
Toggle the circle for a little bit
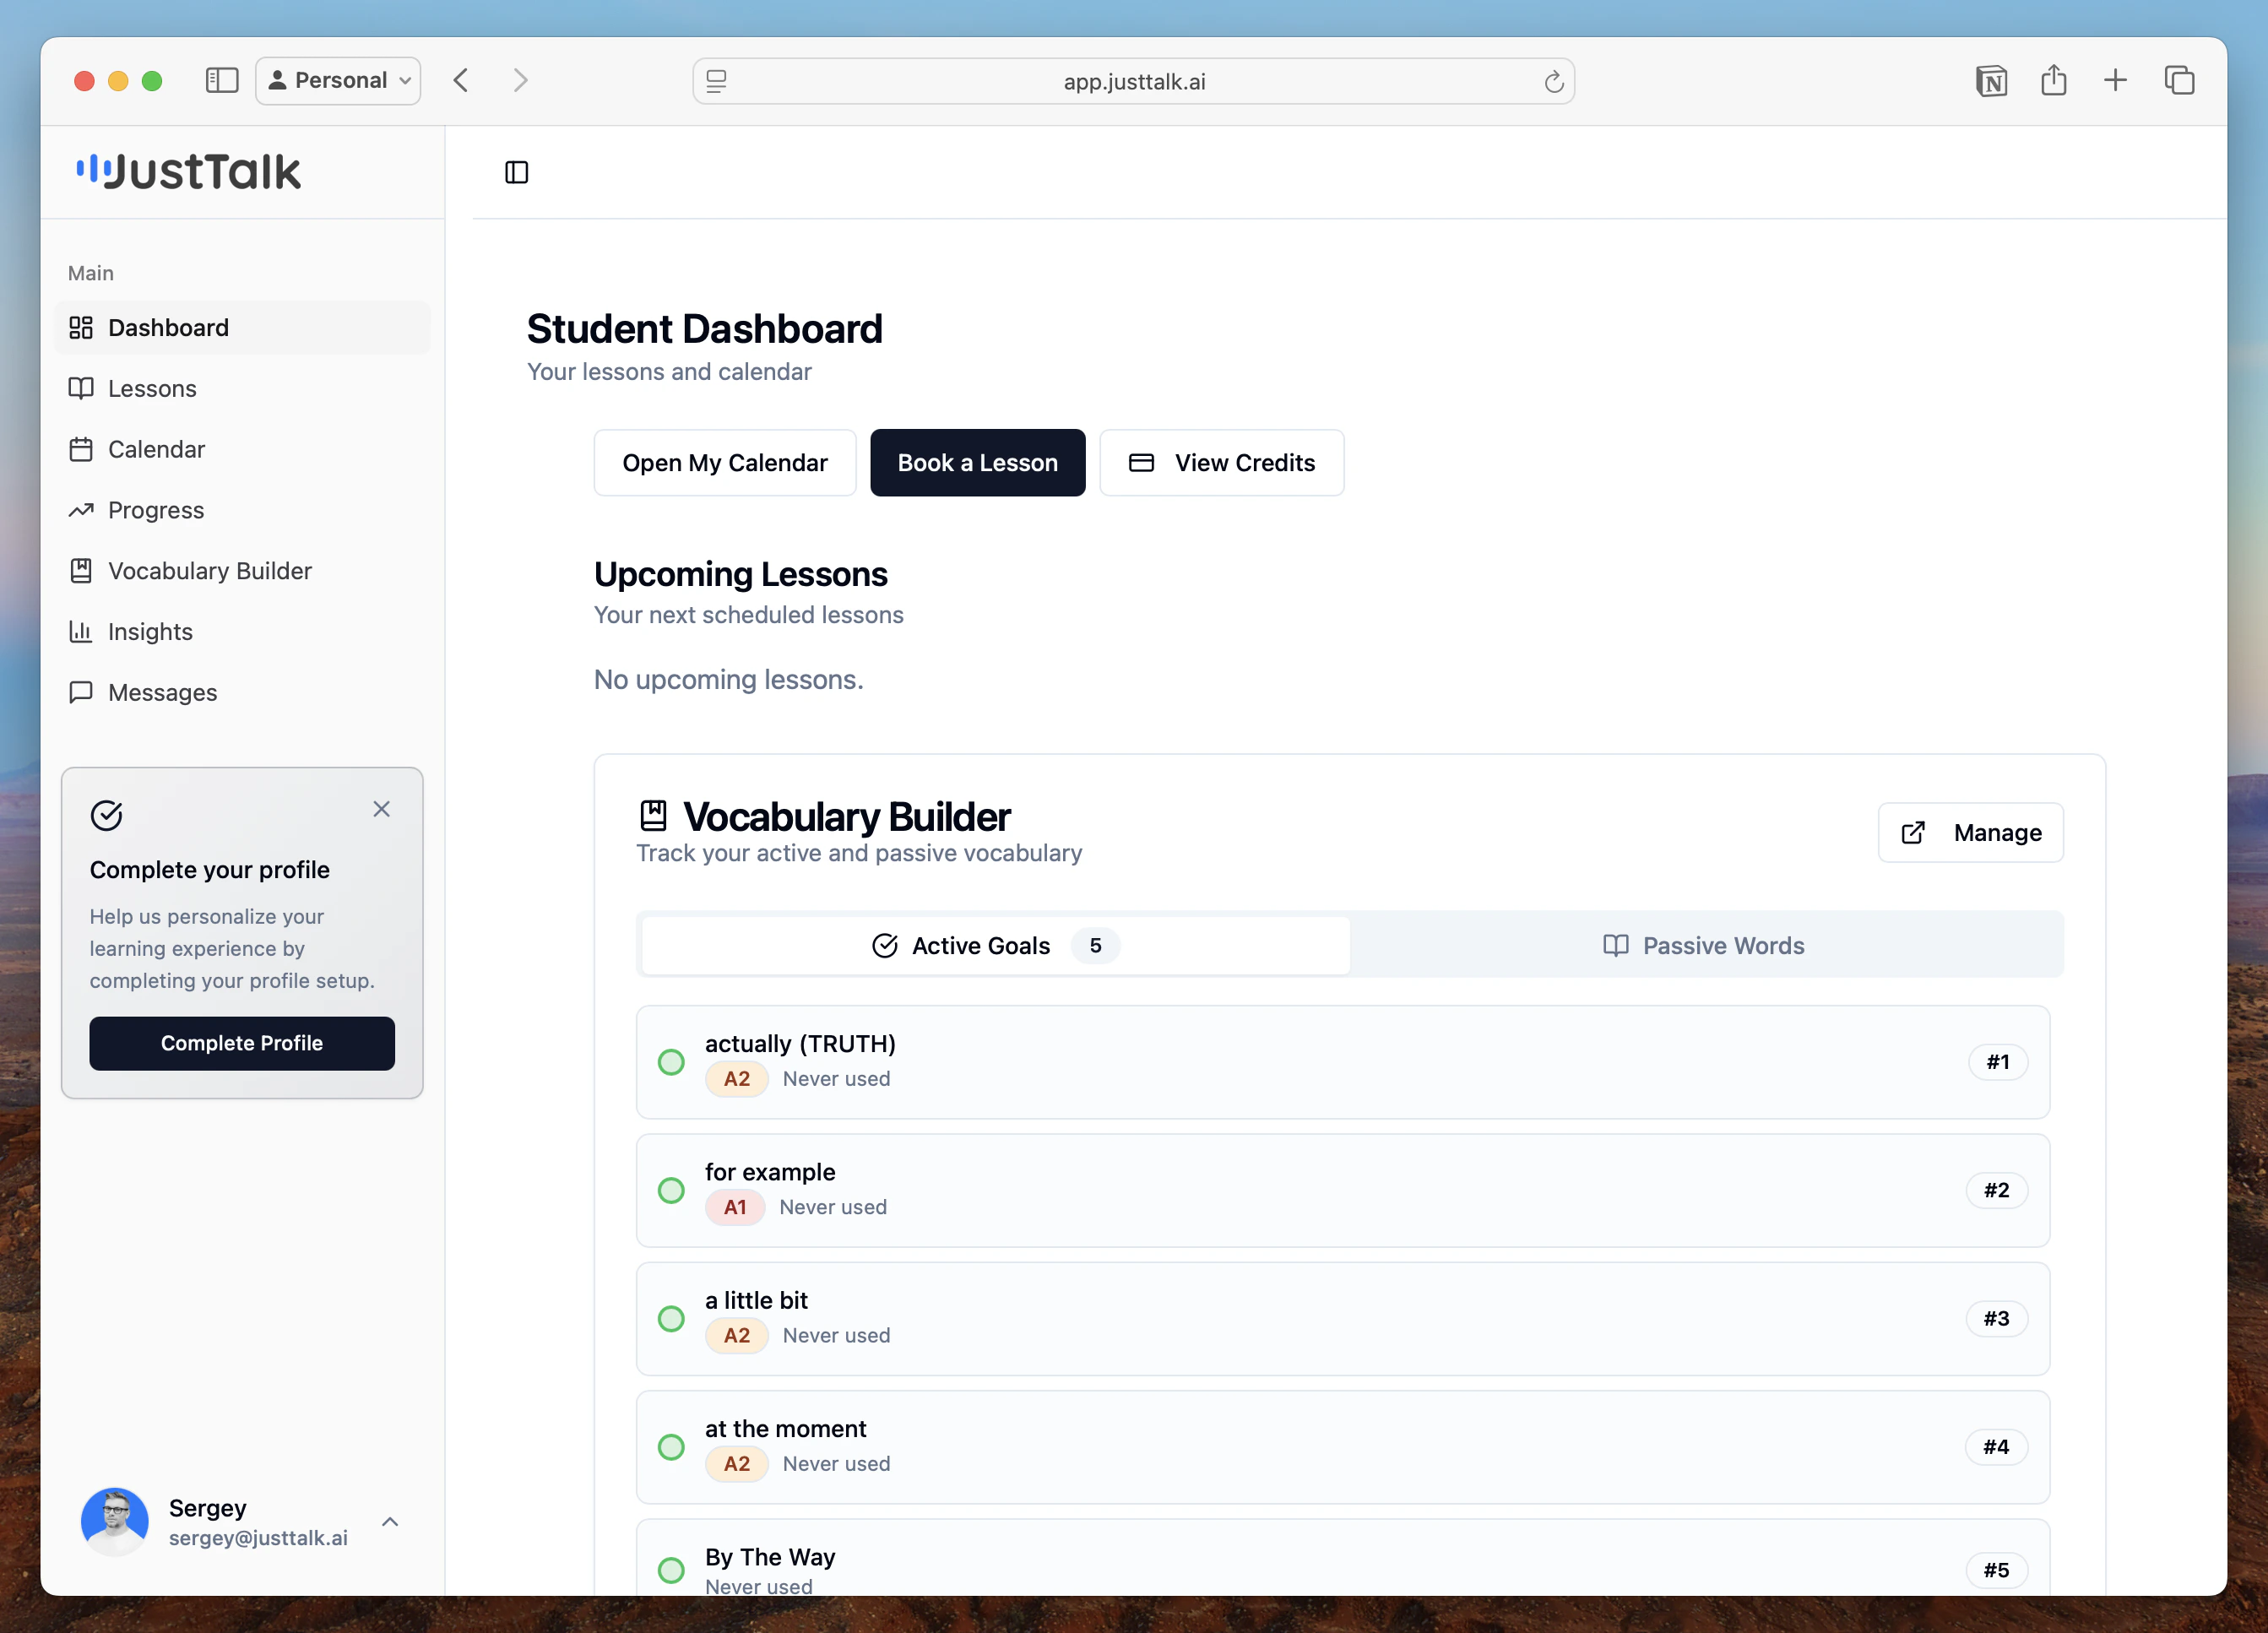(x=671, y=1318)
